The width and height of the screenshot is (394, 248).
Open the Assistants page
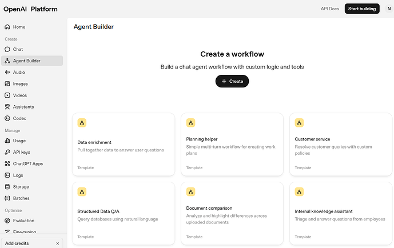point(32,107)
